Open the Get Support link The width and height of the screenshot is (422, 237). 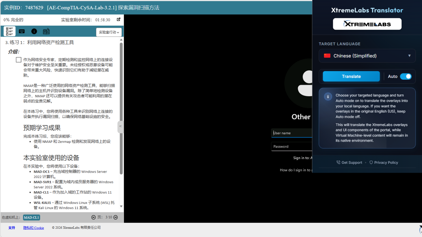click(349, 162)
